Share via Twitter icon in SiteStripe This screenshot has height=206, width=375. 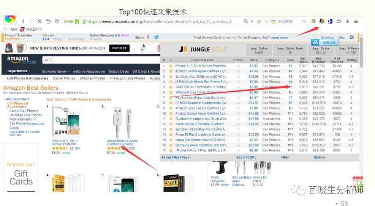pos(157,37)
